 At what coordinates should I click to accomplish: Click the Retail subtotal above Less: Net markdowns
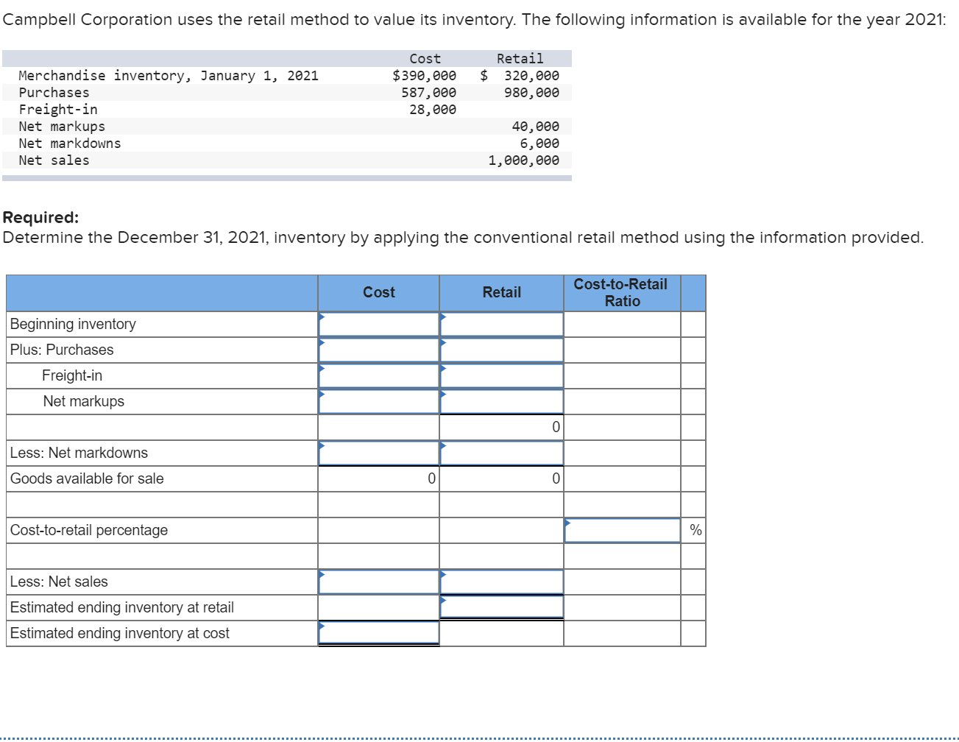(502, 427)
